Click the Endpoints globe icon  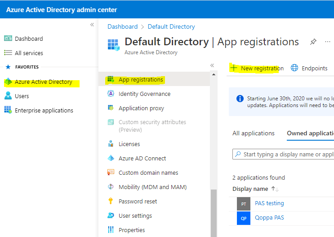[294, 68]
